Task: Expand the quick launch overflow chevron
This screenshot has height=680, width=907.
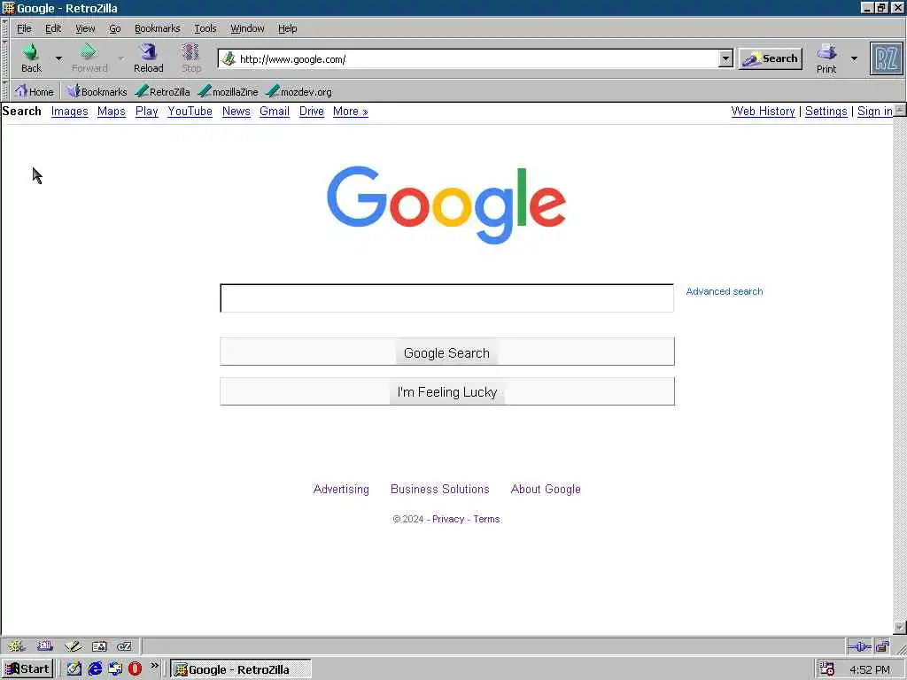Action: [154, 666]
